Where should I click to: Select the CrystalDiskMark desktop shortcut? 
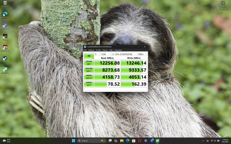[5, 71]
